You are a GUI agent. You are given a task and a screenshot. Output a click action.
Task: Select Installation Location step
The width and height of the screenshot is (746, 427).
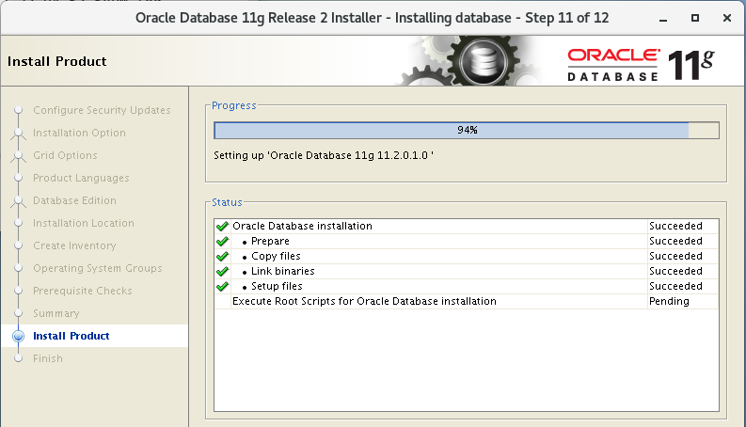coord(84,223)
